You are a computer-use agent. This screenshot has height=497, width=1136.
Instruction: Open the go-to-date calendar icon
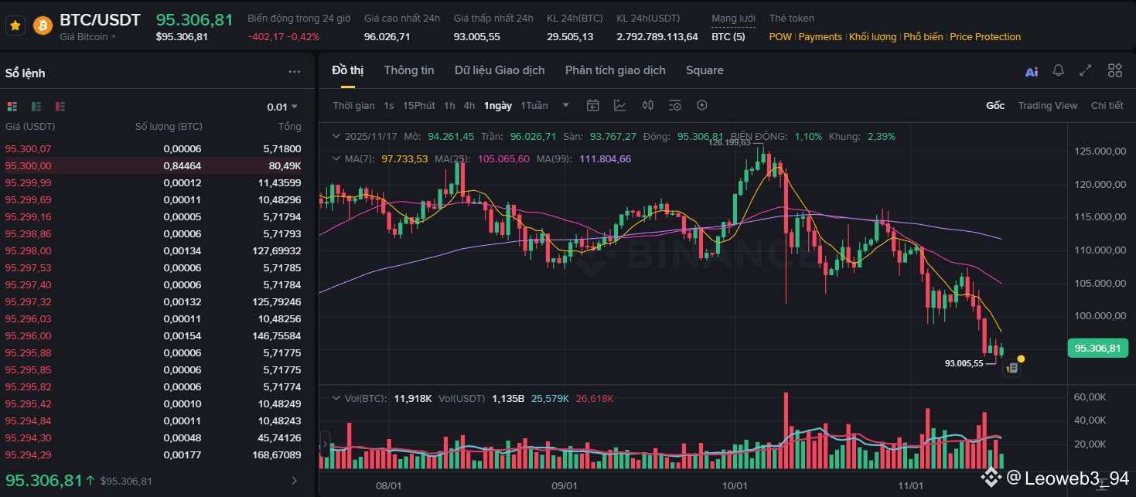click(593, 105)
